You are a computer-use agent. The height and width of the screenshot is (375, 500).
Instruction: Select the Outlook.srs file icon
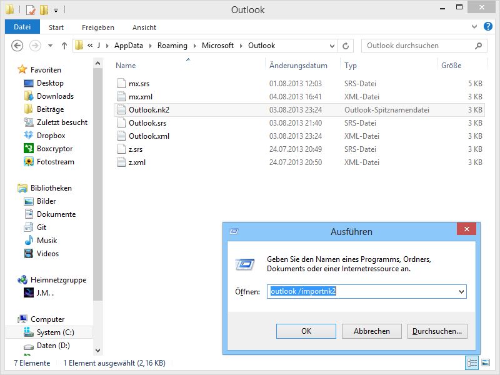(121, 122)
